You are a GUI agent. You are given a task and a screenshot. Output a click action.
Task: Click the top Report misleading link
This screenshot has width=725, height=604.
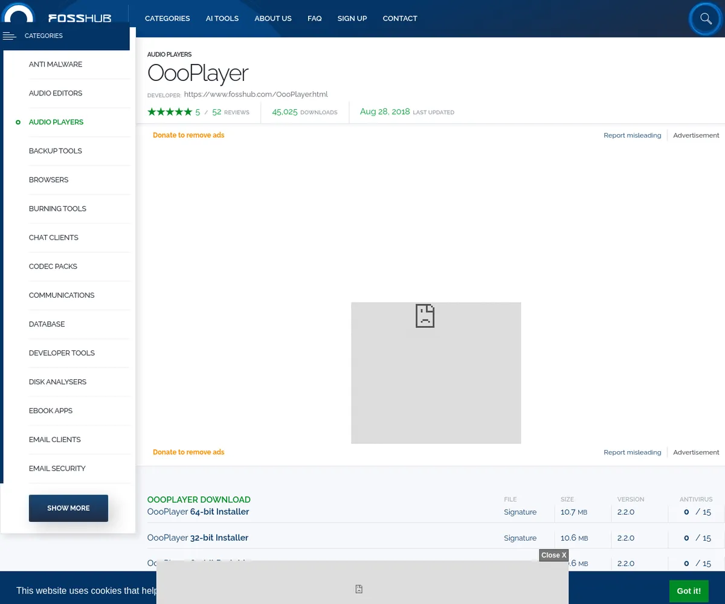(x=632, y=135)
